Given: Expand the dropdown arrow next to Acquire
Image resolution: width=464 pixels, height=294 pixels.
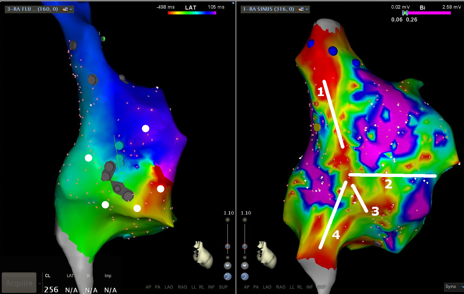Looking at the screenshot, I should (39, 283).
